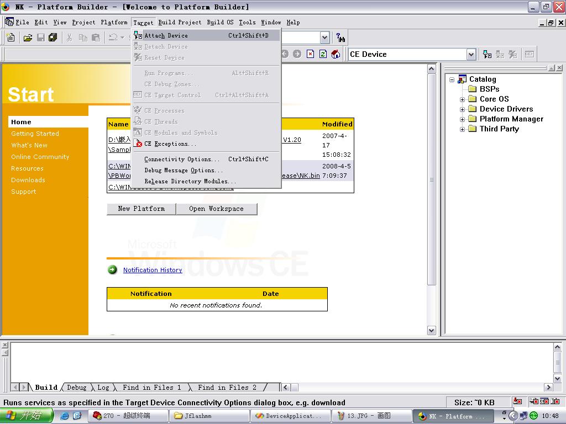The height and width of the screenshot is (424, 566).
Task: Choose Release Directory Modules entry
Action: point(206,181)
